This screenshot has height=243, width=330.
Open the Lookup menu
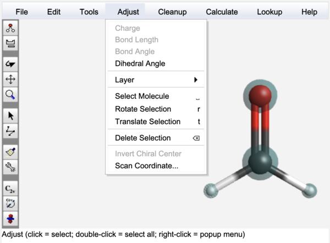click(269, 12)
